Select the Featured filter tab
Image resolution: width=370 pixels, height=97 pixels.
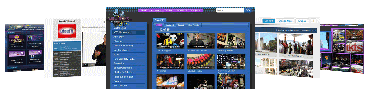pyautogui.click(x=170, y=25)
